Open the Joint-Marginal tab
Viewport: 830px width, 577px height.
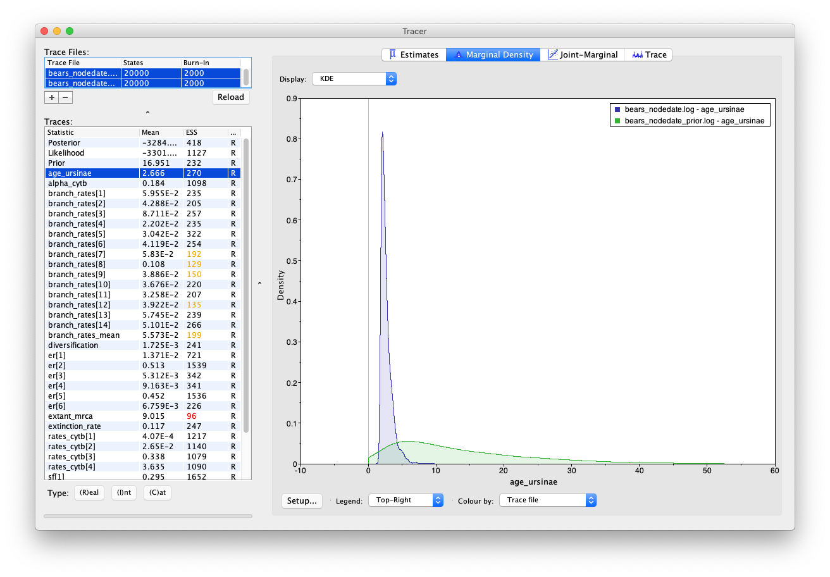(x=582, y=54)
